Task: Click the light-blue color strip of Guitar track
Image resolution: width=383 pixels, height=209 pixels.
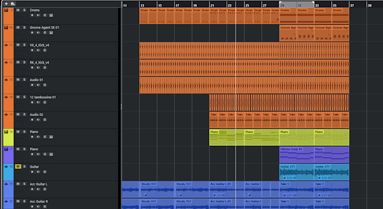Action: (x=8, y=172)
